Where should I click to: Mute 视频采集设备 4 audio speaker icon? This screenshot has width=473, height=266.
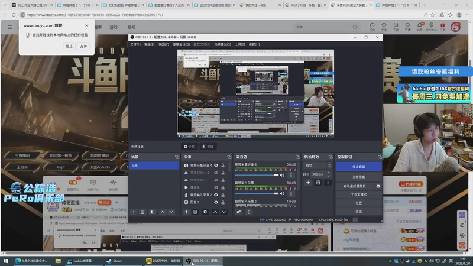pyautogui.click(x=282, y=175)
